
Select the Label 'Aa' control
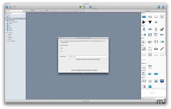[156, 49]
